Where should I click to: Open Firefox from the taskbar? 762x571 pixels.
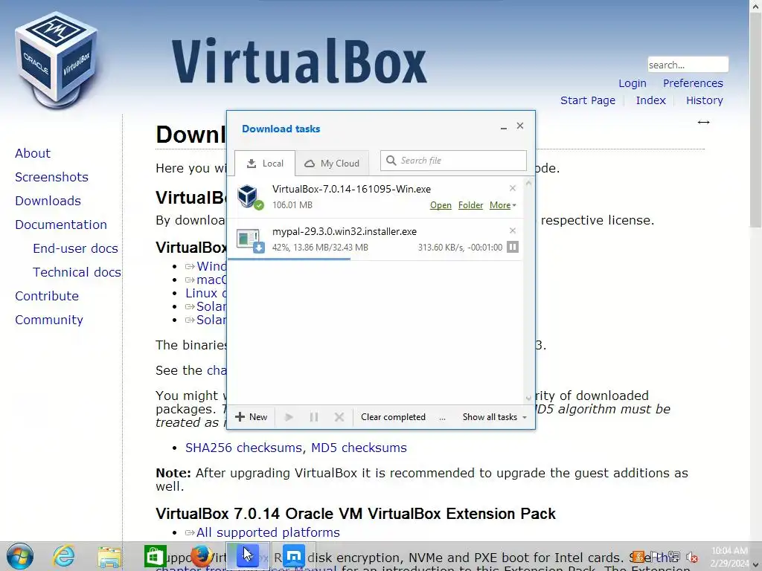click(201, 556)
